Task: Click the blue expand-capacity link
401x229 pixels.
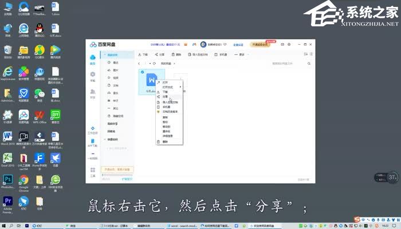Action: coord(127,179)
